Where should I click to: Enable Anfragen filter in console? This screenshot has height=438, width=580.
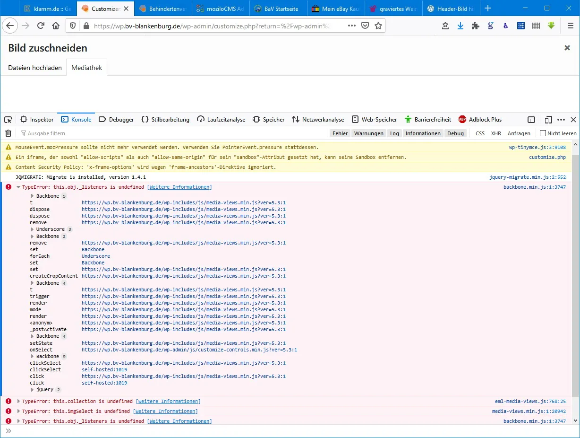[x=519, y=133]
